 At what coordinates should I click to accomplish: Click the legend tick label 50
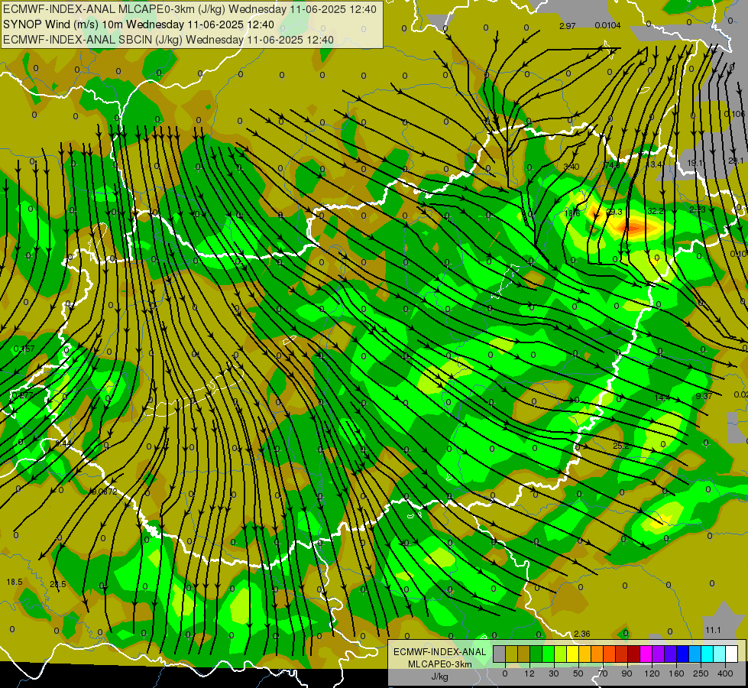[x=578, y=673]
